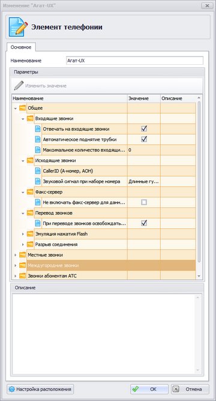This screenshot has width=216, height=401.
Task: Click the Значение column header
Action: 144,98
